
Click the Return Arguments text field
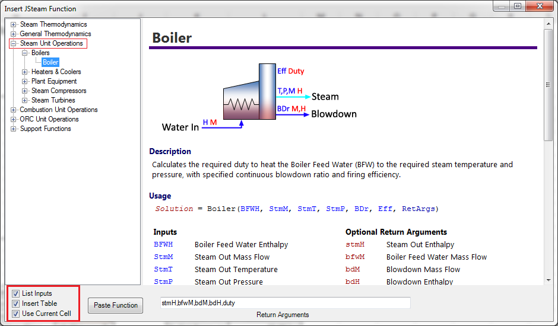[285, 303]
